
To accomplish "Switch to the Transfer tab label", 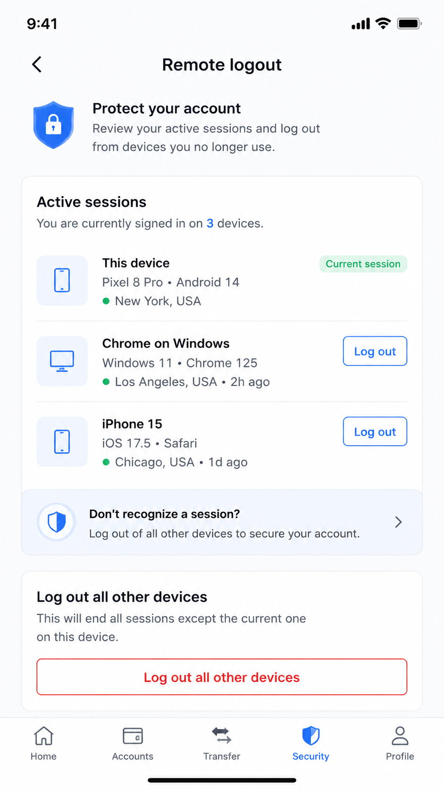I will (x=222, y=756).
